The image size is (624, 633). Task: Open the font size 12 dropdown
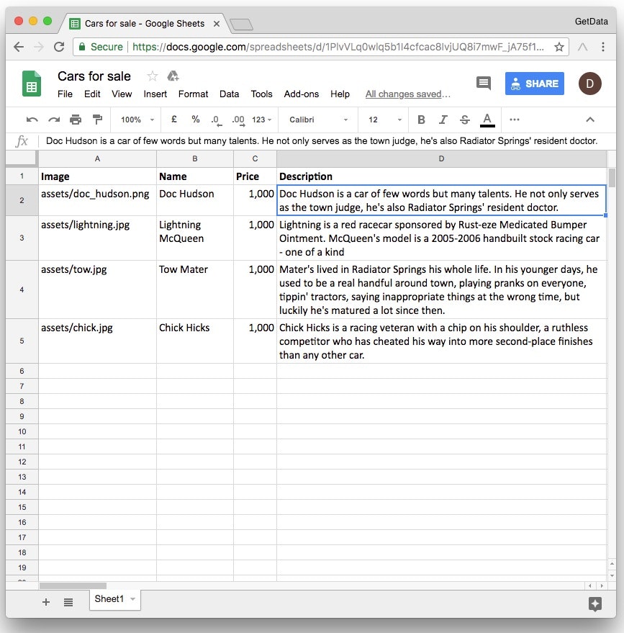tap(384, 120)
